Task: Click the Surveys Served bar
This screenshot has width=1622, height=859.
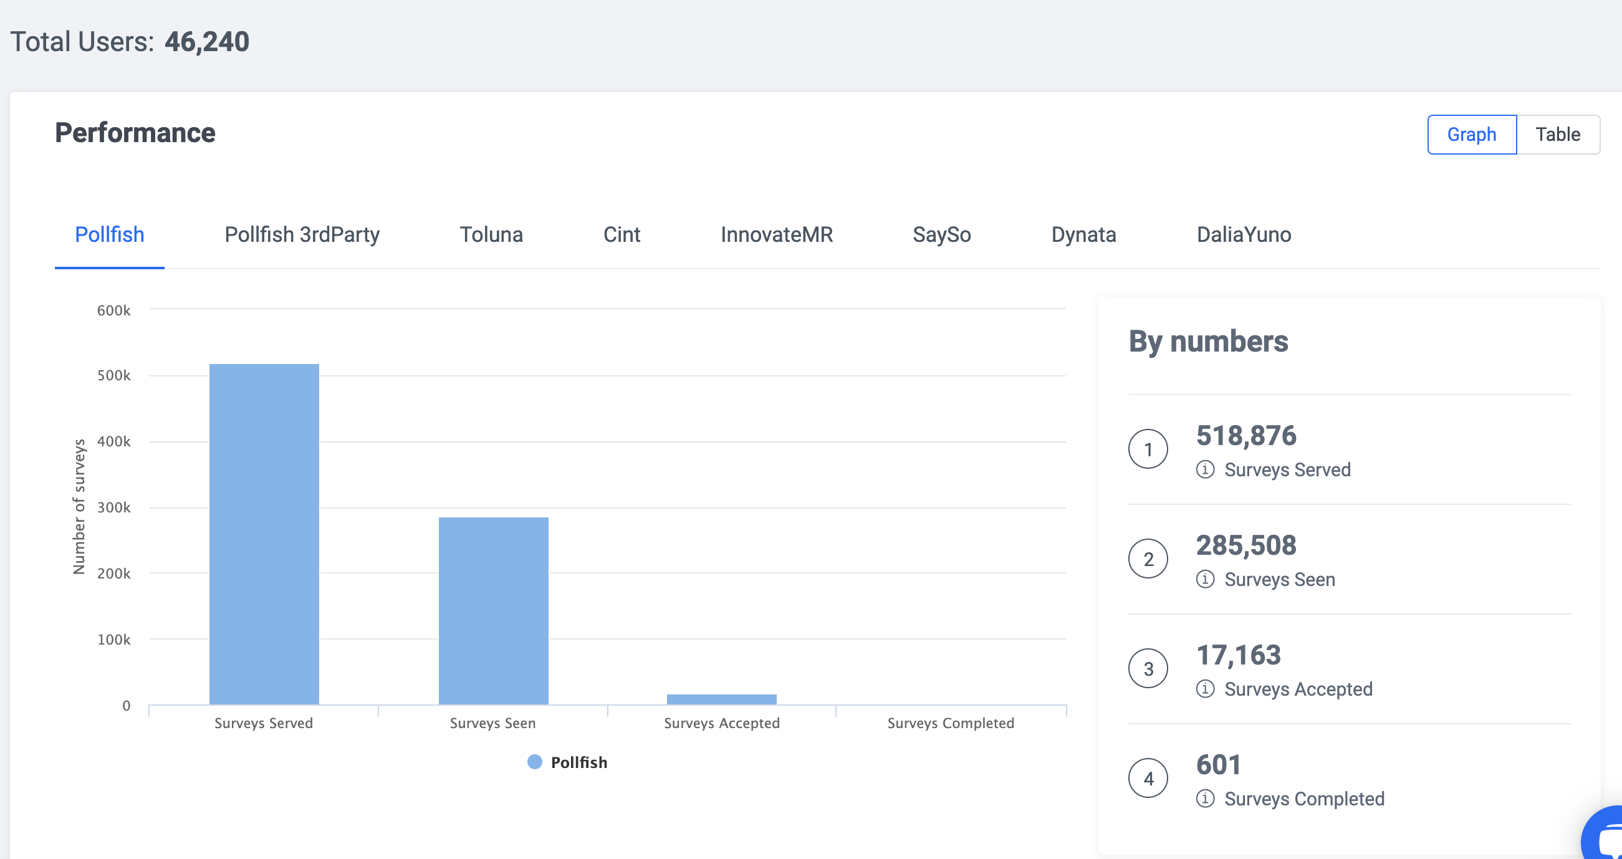Action: 264,534
